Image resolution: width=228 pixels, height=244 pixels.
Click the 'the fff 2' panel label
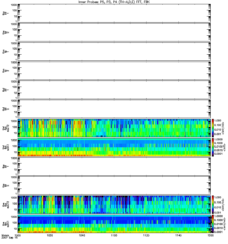click(5, 185)
